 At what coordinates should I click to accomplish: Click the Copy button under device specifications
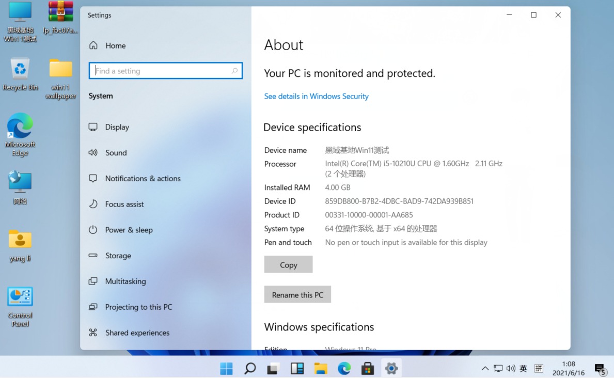tap(288, 265)
